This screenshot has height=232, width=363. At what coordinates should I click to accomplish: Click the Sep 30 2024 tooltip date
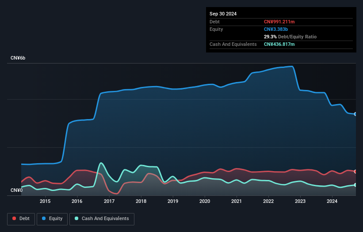click(x=223, y=14)
